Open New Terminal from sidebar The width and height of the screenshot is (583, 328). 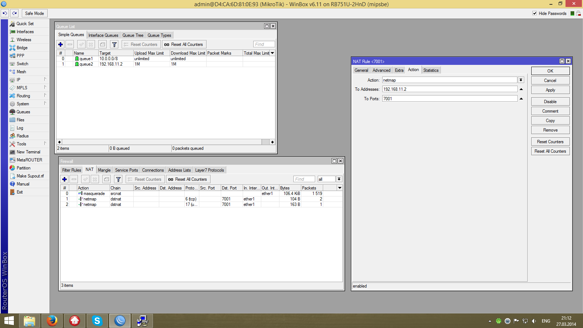pyautogui.click(x=28, y=152)
